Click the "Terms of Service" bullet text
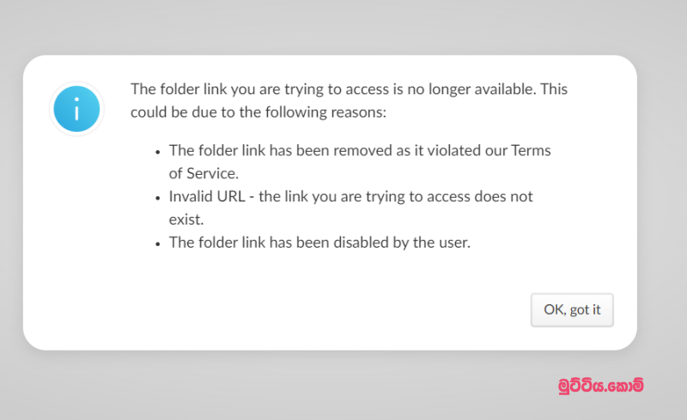The height and width of the screenshot is (420, 687). click(x=360, y=160)
